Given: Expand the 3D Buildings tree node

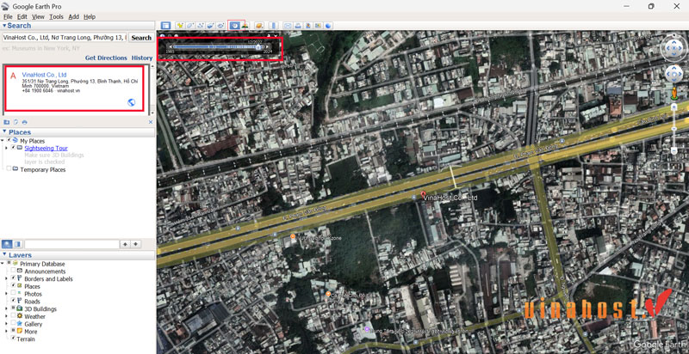Looking at the screenshot, I should point(6,308).
